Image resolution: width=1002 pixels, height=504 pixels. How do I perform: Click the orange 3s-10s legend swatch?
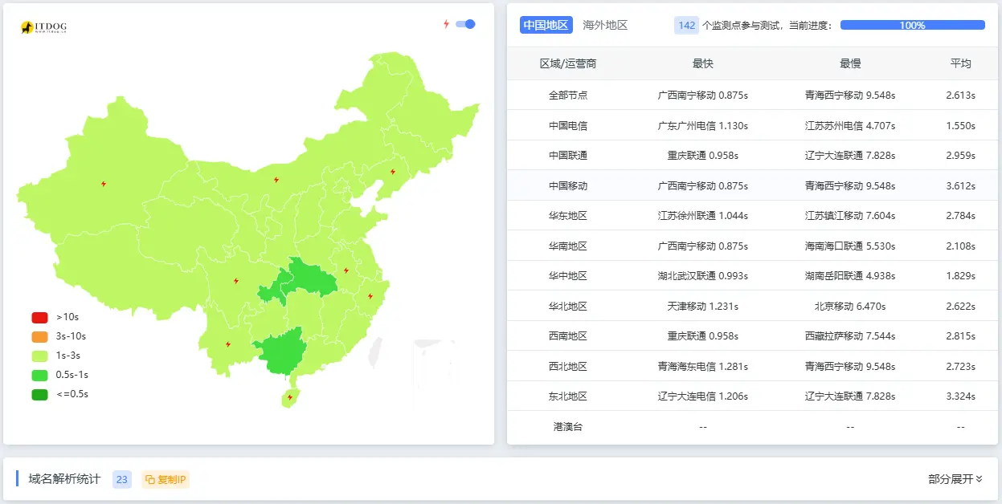coord(39,336)
